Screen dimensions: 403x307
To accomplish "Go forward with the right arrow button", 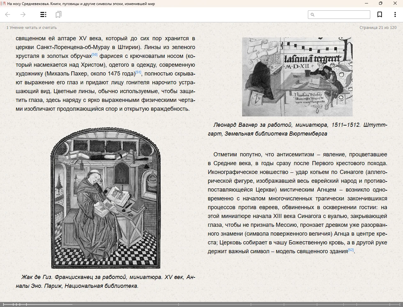I will pyautogui.click(x=23, y=14).
